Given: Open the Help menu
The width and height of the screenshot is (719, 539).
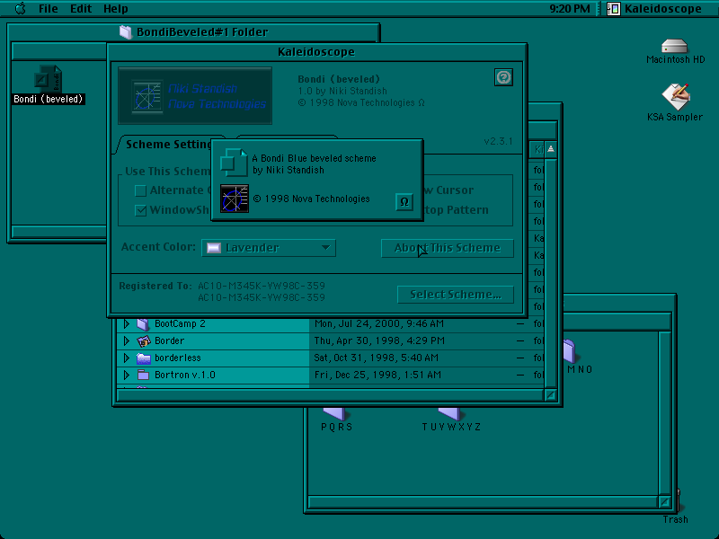Looking at the screenshot, I should click(116, 9).
